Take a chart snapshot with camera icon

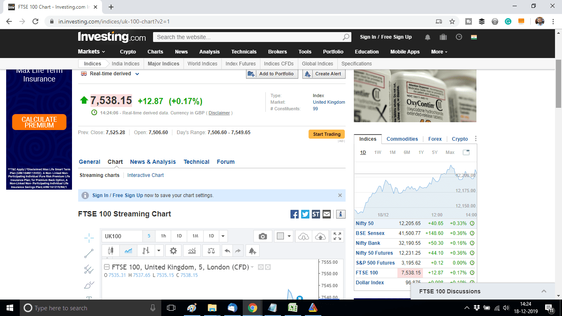pos(262,236)
